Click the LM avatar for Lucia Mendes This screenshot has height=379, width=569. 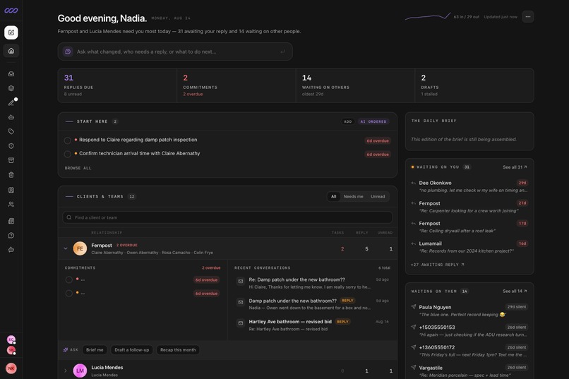click(80, 371)
